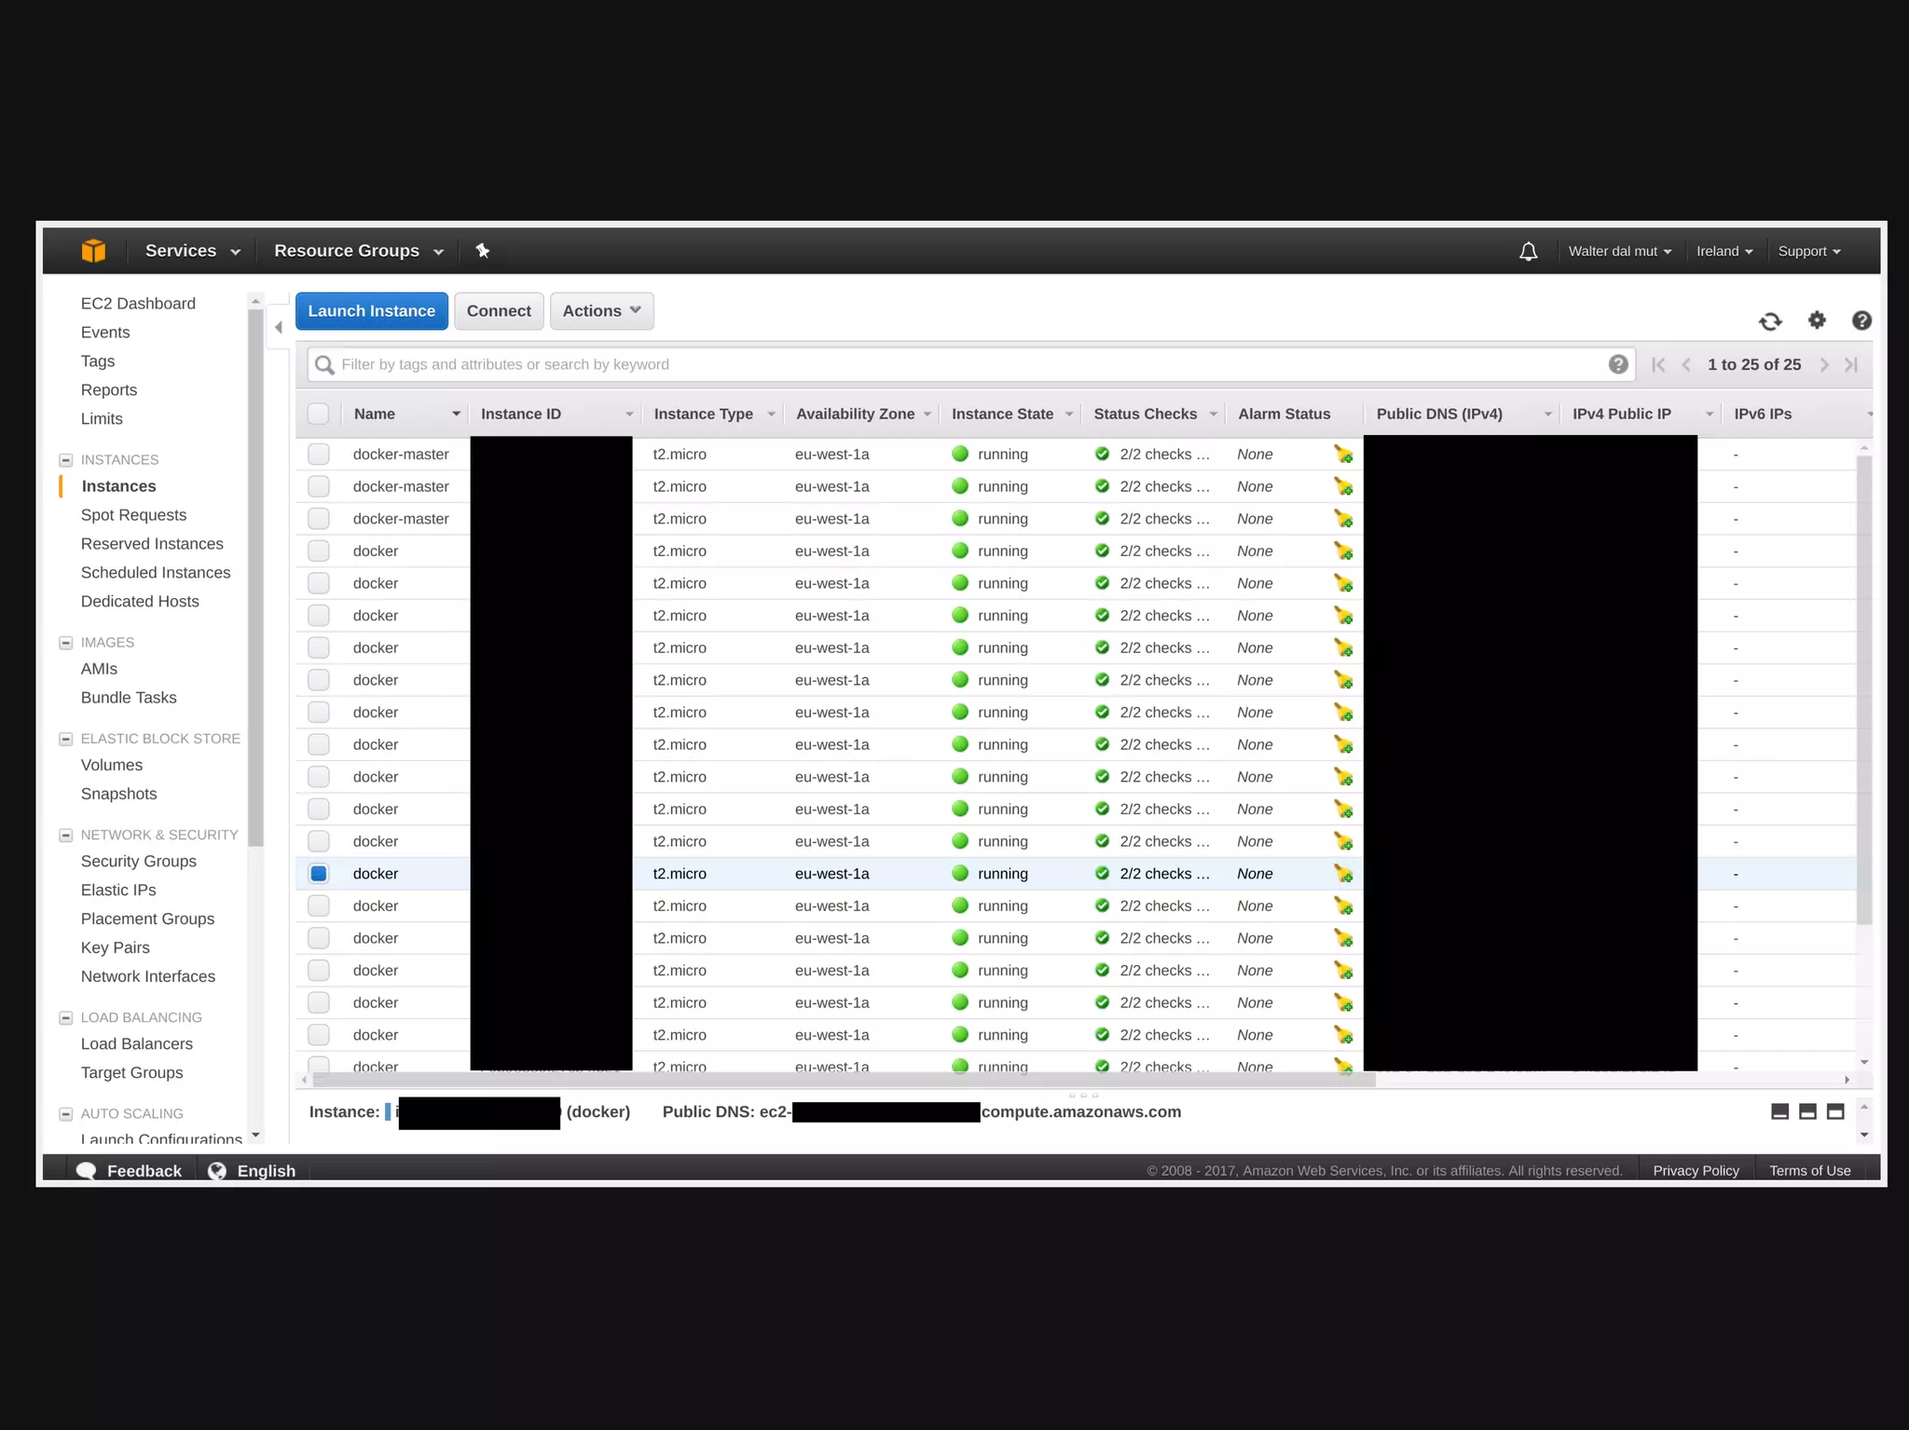Add alarm on first docker-master row
Viewport: 1909px width, 1430px height.
click(x=1343, y=455)
